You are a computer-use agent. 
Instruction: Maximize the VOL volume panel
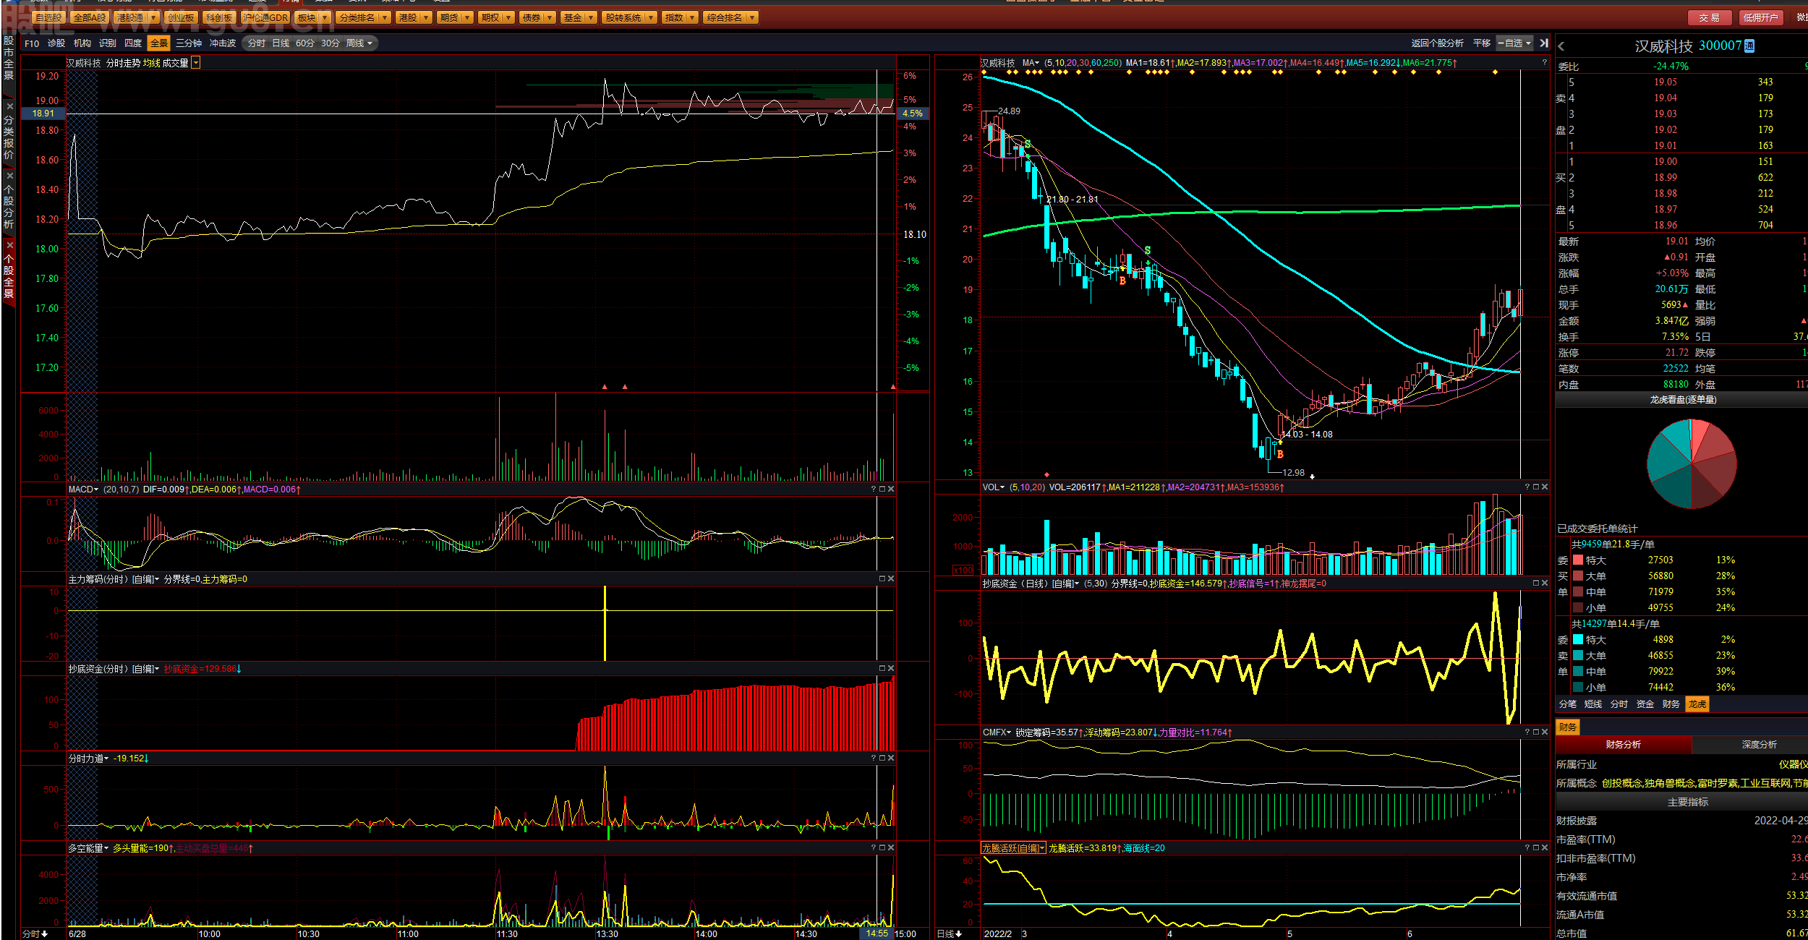1536,487
